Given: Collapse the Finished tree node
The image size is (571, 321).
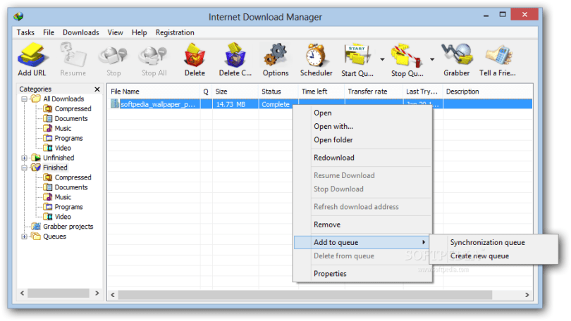Looking at the screenshot, I should [25, 168].
